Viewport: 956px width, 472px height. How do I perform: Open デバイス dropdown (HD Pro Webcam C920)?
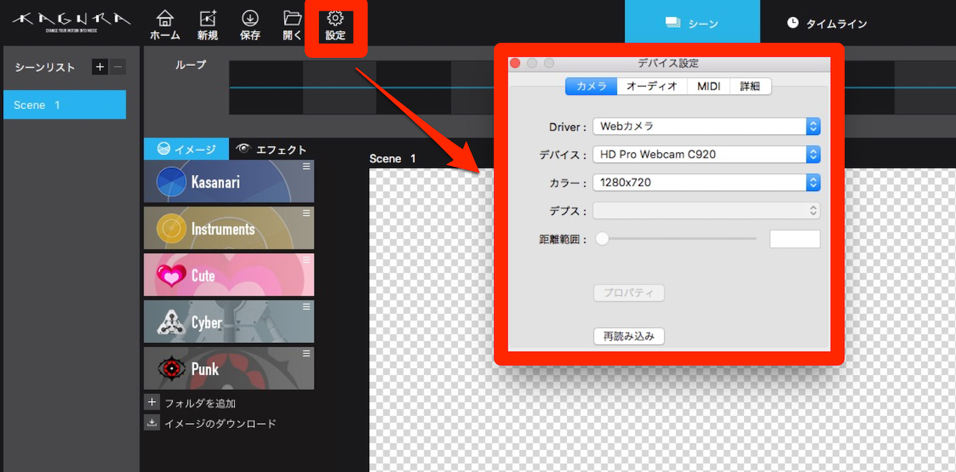tap(706, 154)
